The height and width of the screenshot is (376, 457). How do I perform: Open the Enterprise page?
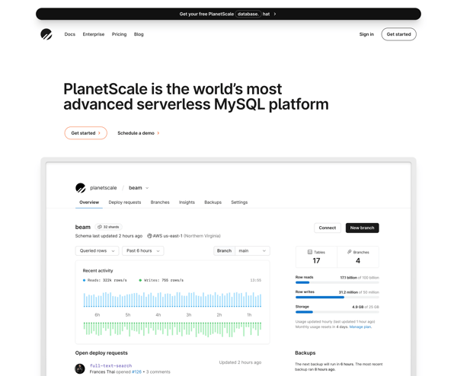click(94, 34)
